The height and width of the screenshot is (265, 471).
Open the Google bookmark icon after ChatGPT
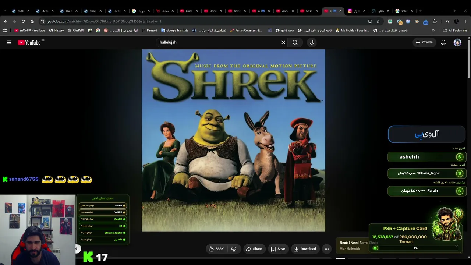click(98, 31)
